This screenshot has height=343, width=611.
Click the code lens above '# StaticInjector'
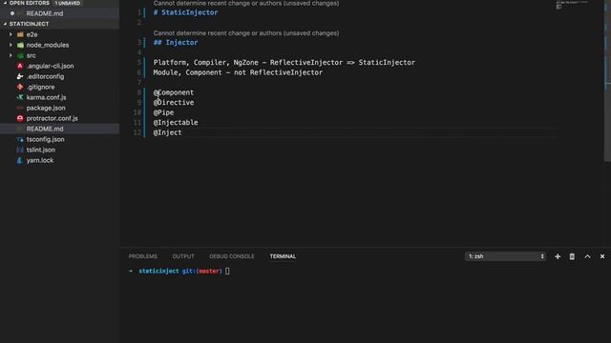tap(246, 4)
